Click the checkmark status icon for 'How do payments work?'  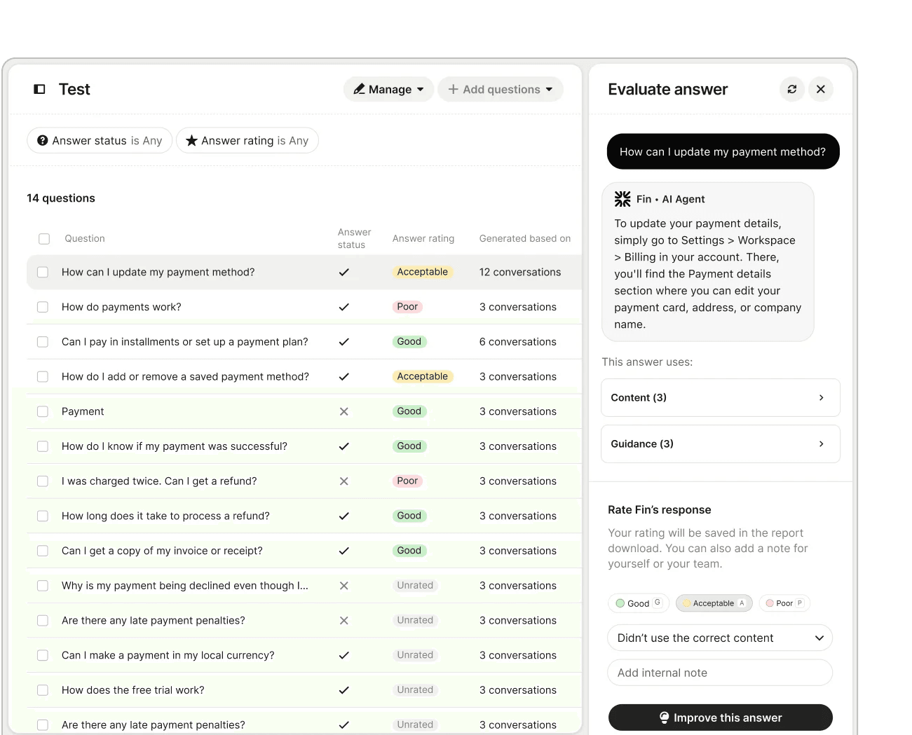pyautogui.click(x=343, y=307)
